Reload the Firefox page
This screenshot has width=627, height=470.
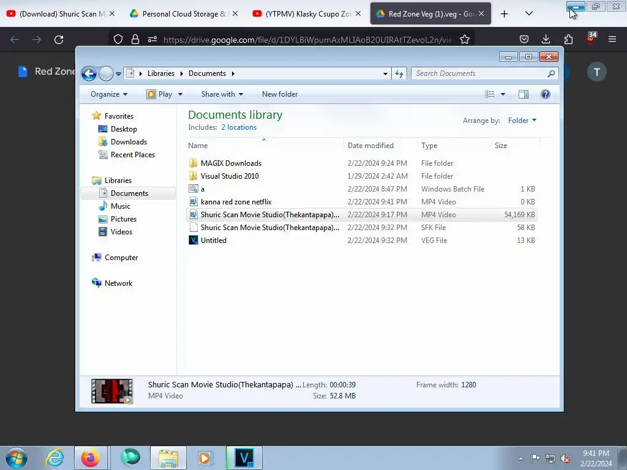coord(59,40)
